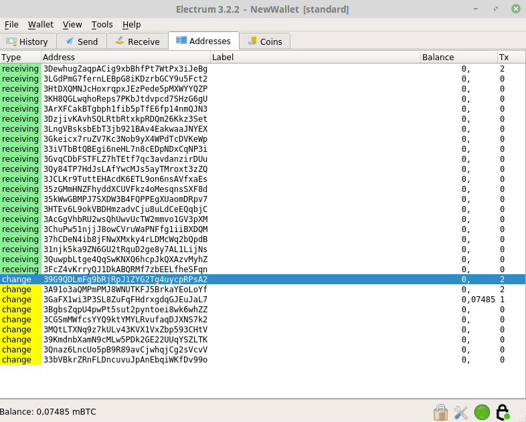Click the green network status indicator

click(482, 412)
